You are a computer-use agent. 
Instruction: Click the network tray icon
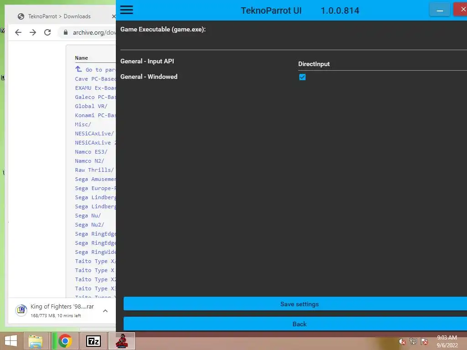[x=413, y=341]
